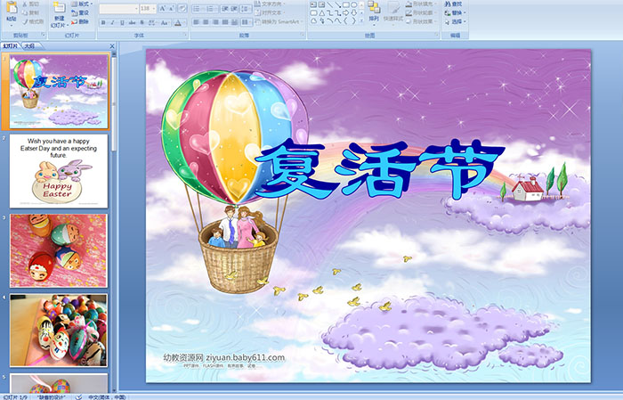Open the Change Case (Aa) dropdown
Image resolution: width=623 pixels, height=400 pixels.
pyautogui.click(x=165, y=22)
